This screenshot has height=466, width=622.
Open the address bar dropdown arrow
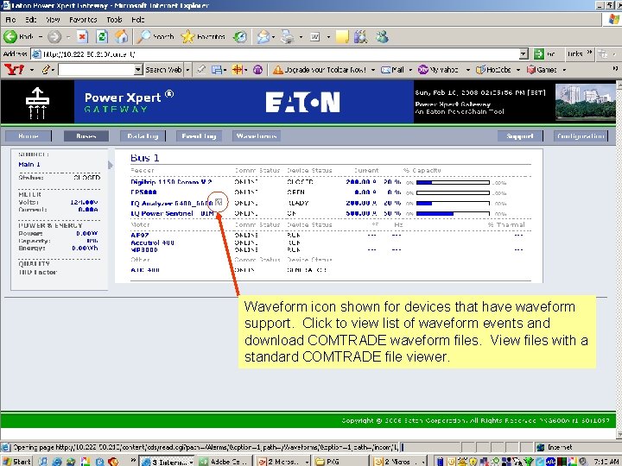click(x=524, y=54)
